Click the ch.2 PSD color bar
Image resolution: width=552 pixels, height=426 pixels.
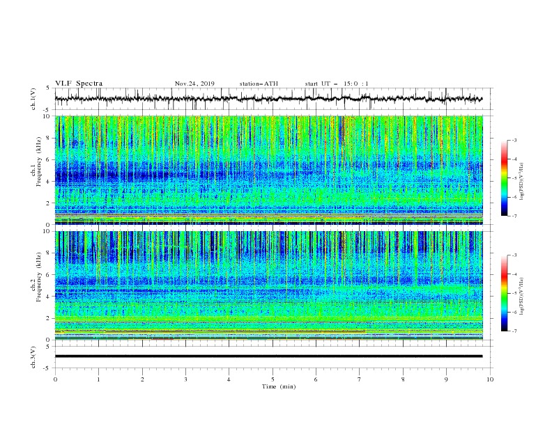[504, 293]
